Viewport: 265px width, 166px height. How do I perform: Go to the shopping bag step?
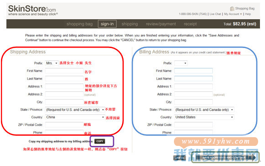coord(80,24)
